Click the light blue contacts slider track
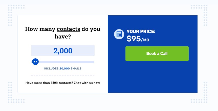Viewport: 218px width, 111px height. (x=66, y=62)
